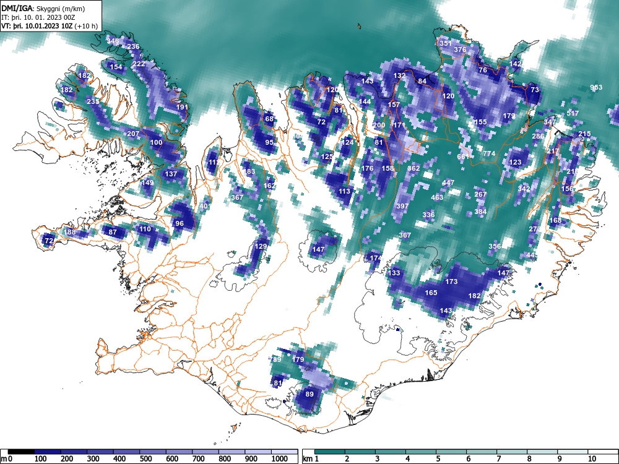Click the visibility value 149
The image size is (619, 464).
[148, 183]
